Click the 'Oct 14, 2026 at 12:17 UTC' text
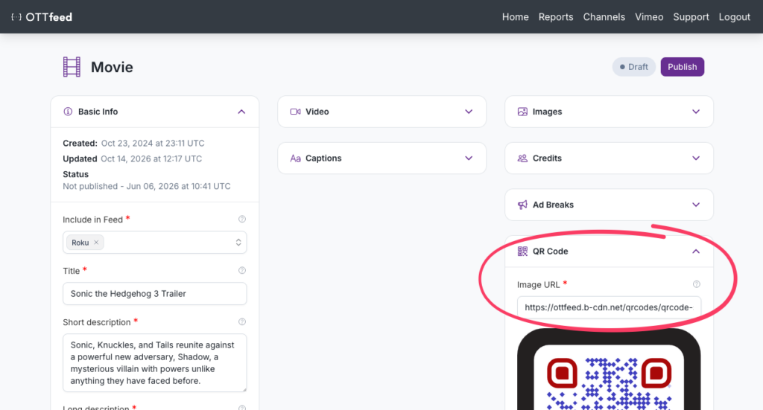 point(151,158)
